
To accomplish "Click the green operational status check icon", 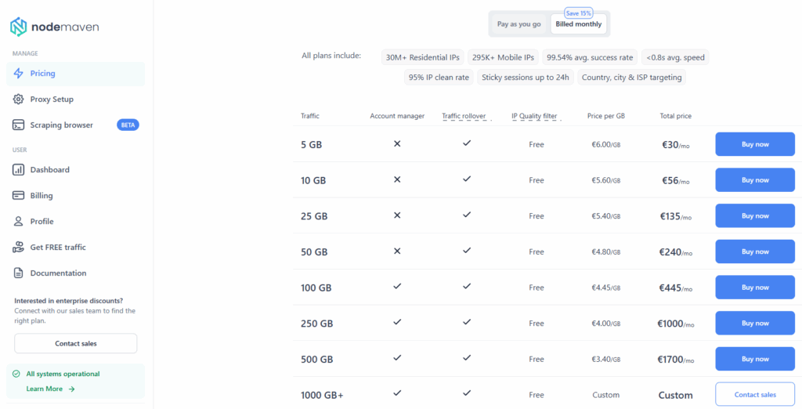I will pyautogui.click(x=16, y=374).
